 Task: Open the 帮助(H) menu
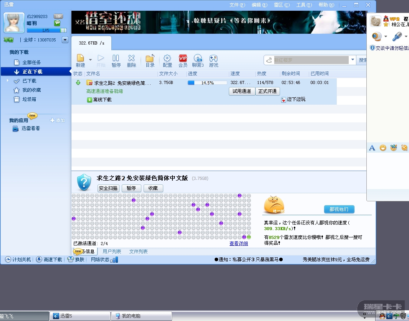point(326,5)
